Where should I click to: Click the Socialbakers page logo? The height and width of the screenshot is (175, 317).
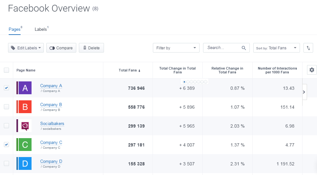[x=24, y=126]
